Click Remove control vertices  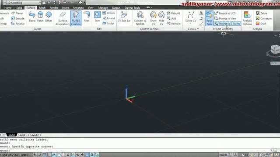[174, 24]
